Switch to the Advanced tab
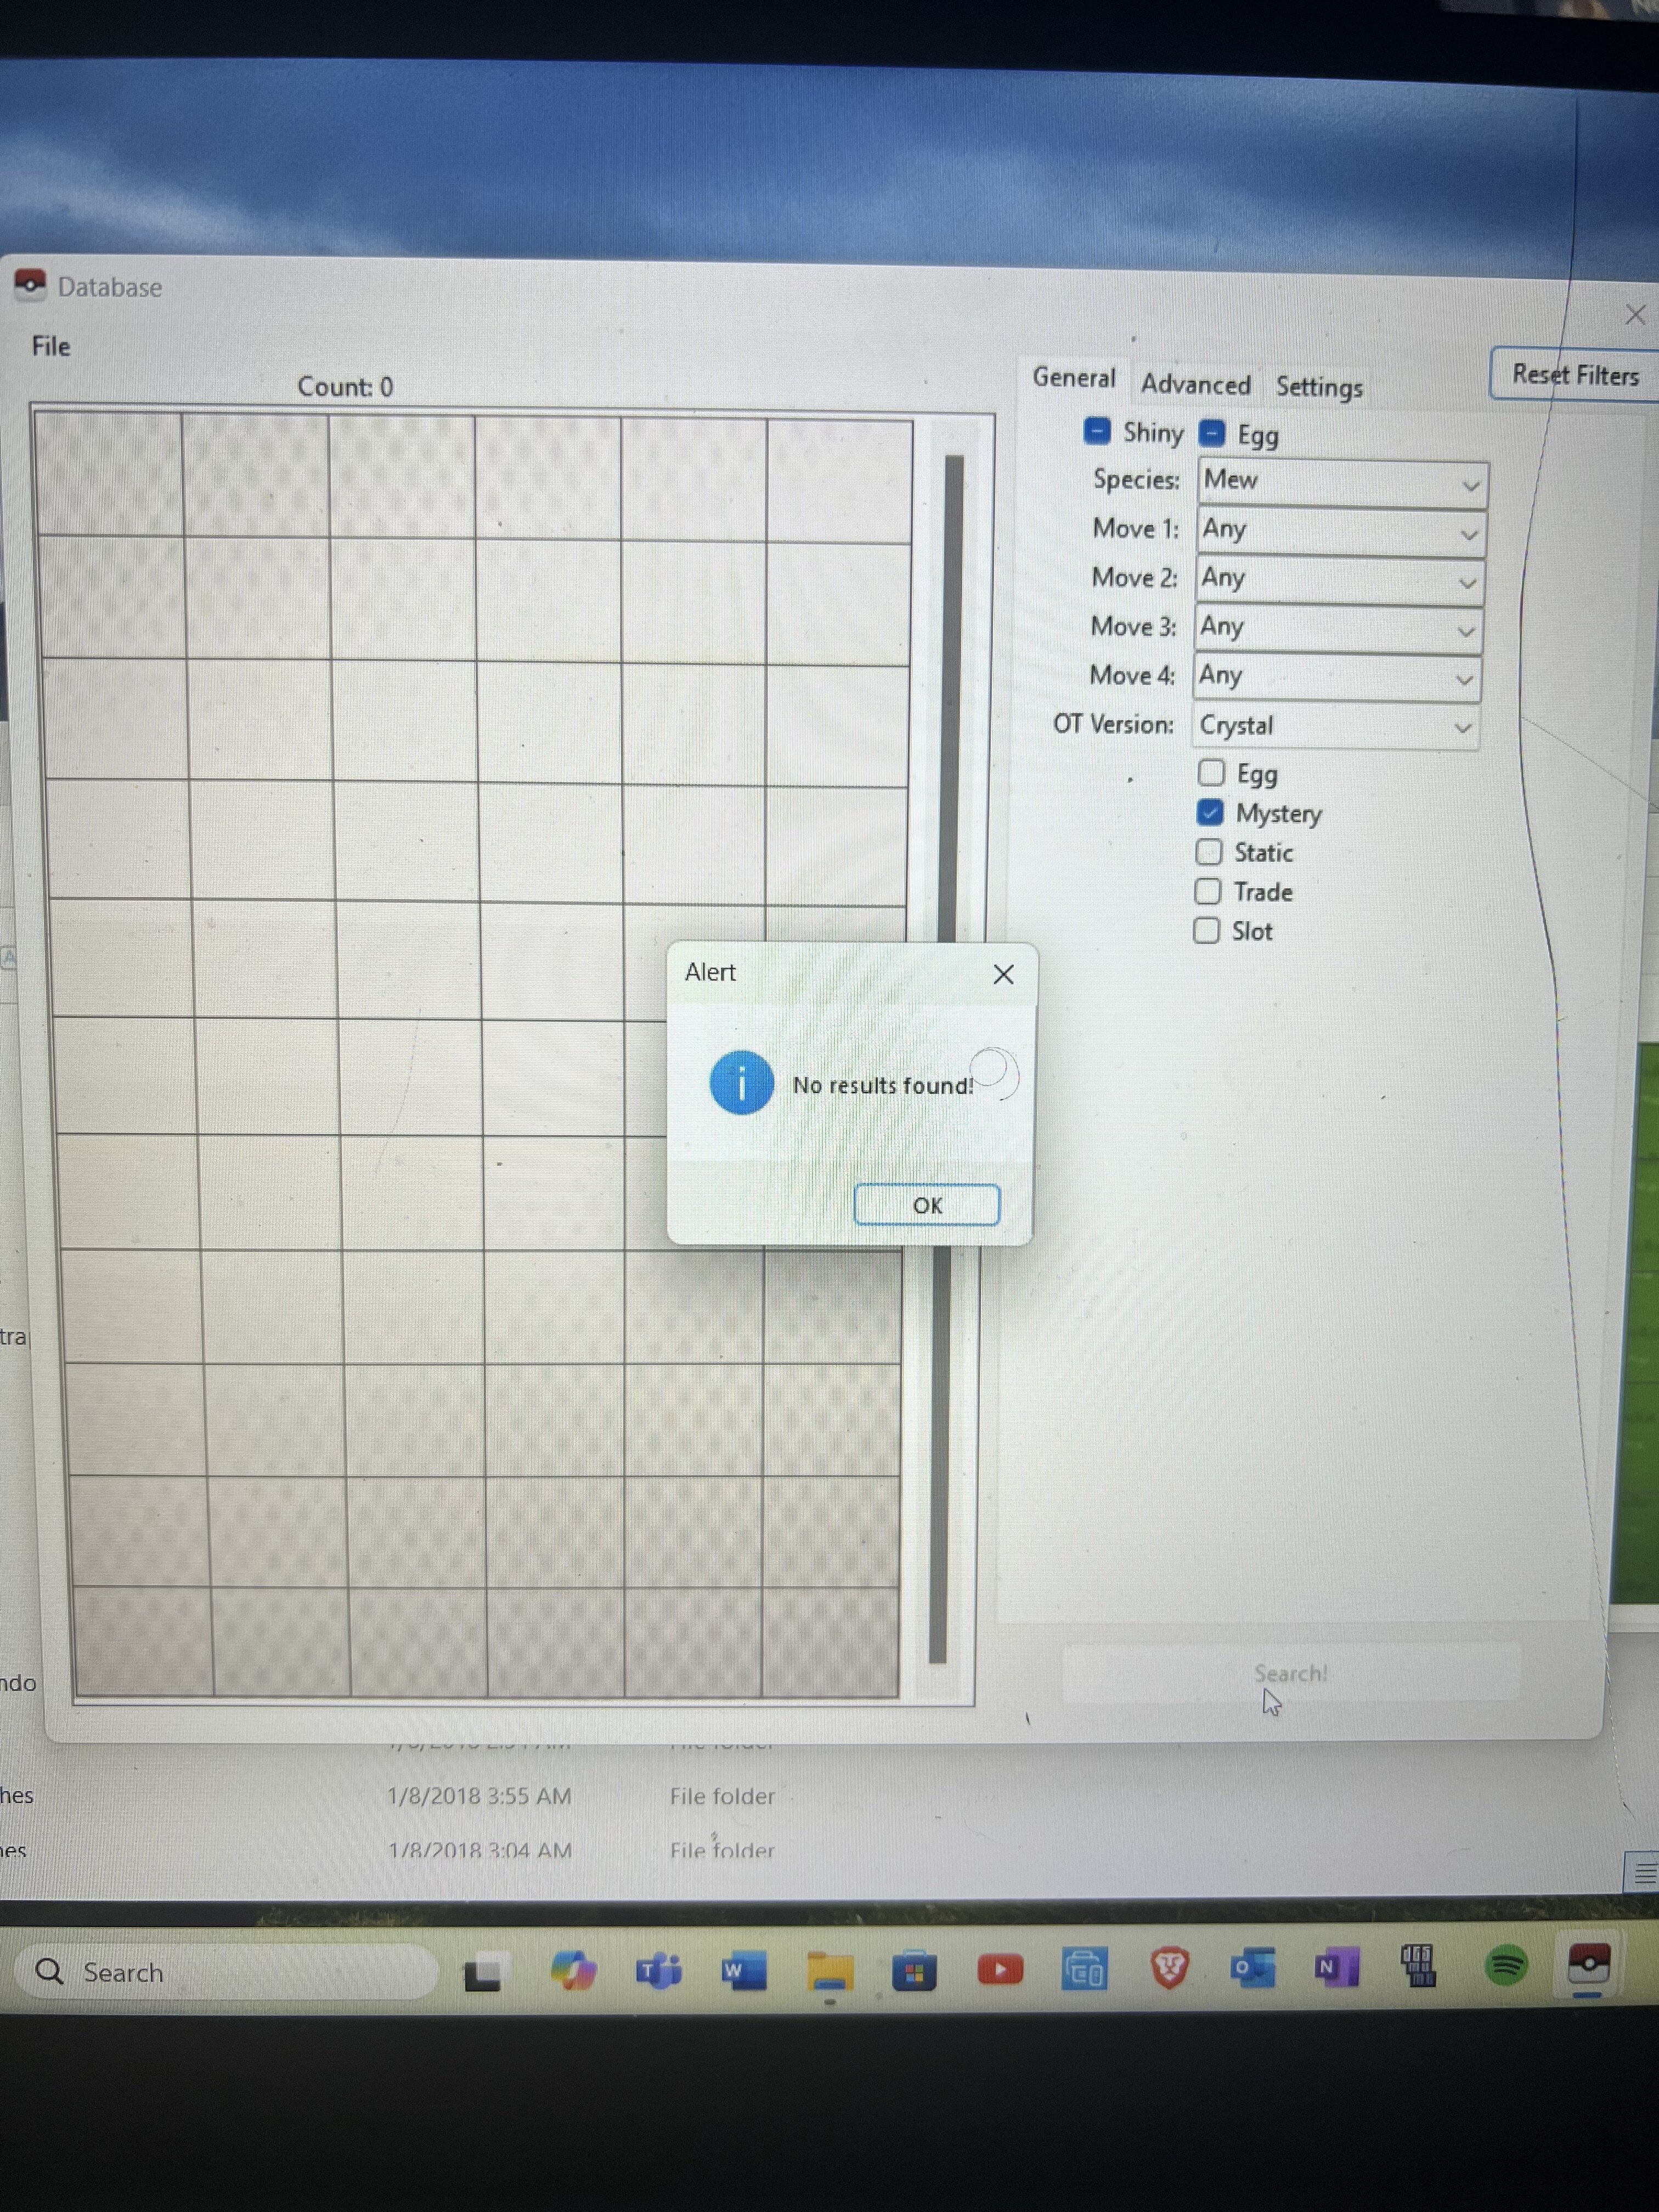The width and height of the screenshot is (1659, 2212). (x=1195, y=384)
